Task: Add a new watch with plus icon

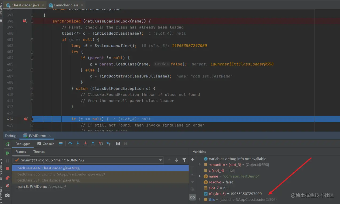Action: tap(192, 159)
